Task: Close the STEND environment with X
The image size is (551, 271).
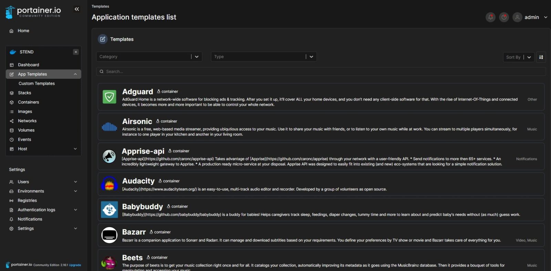Action: (x=76, y=52)
